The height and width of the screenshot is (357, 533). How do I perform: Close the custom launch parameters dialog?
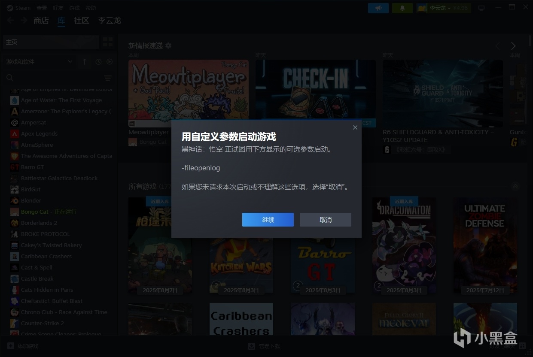tap(355, 127)
